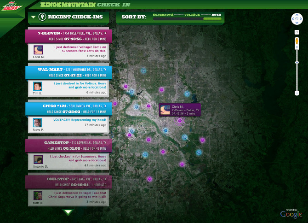Click the westernmost purple marker on the map
The width and height of the screenshot is (308, 223).
(115, 103)
